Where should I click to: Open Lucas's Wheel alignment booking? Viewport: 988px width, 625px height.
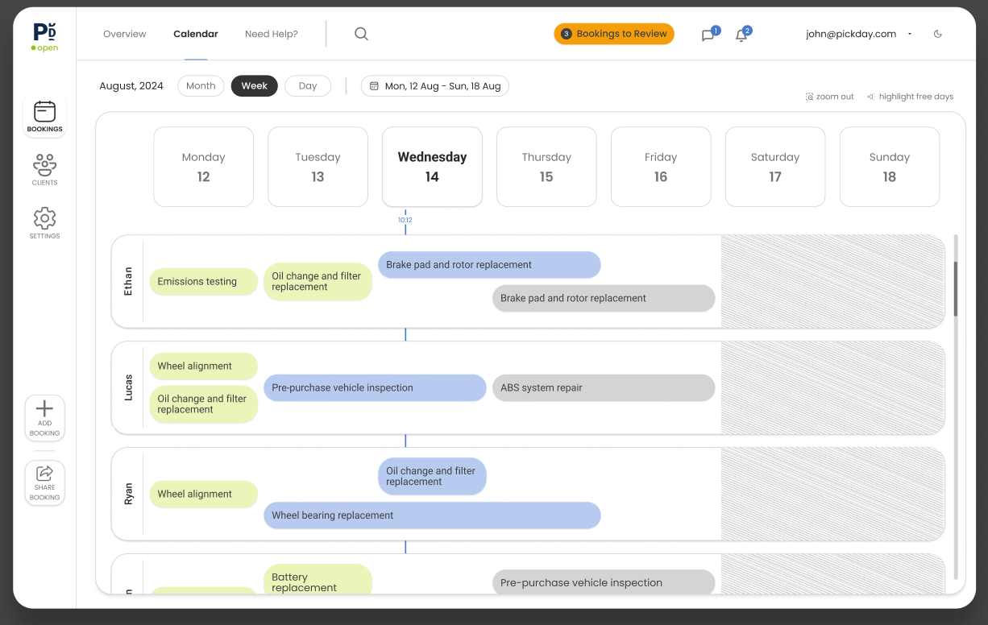coord(204,366)
